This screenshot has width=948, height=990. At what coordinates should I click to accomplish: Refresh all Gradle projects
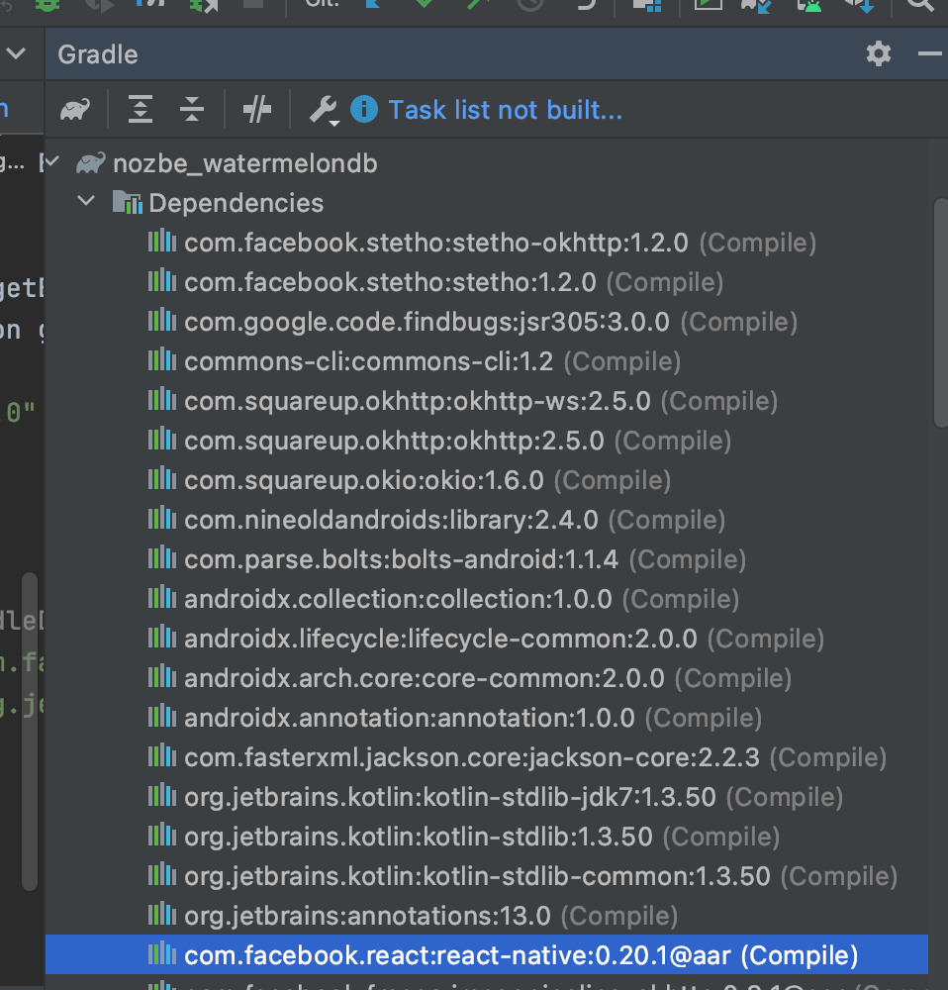(x=74, y=109)
